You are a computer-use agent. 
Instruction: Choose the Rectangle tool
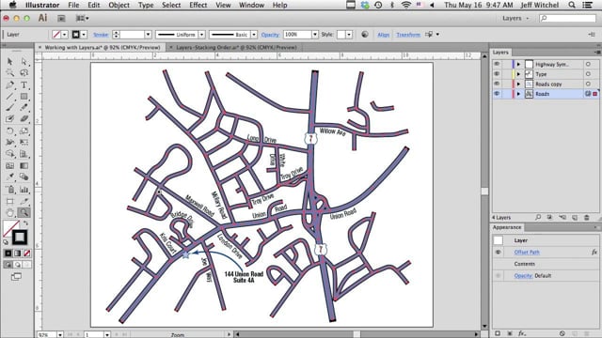(24, 96)
